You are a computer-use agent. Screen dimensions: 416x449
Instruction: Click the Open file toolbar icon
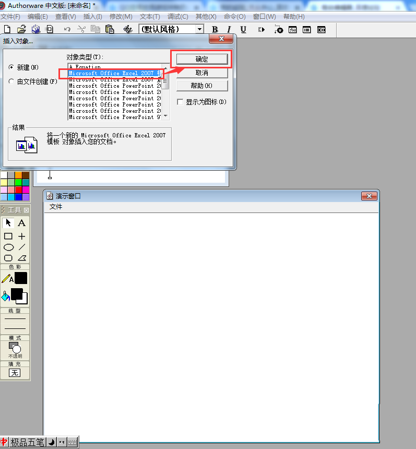21,29
